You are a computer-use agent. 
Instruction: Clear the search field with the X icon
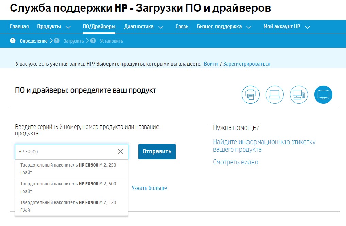tap(120, 151)
